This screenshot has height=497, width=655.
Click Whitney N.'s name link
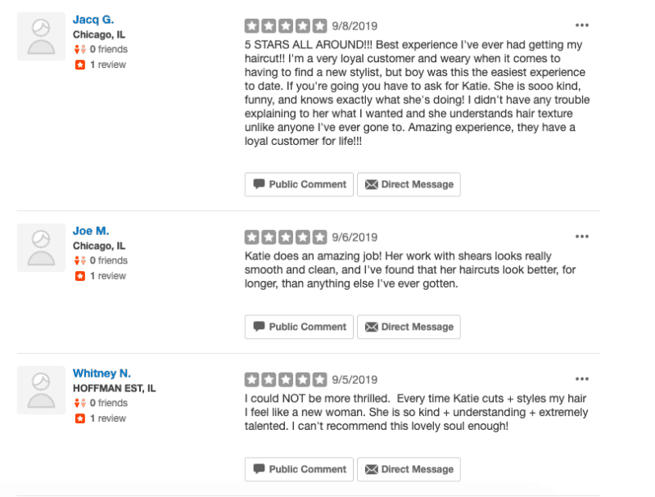coord(102,373)
